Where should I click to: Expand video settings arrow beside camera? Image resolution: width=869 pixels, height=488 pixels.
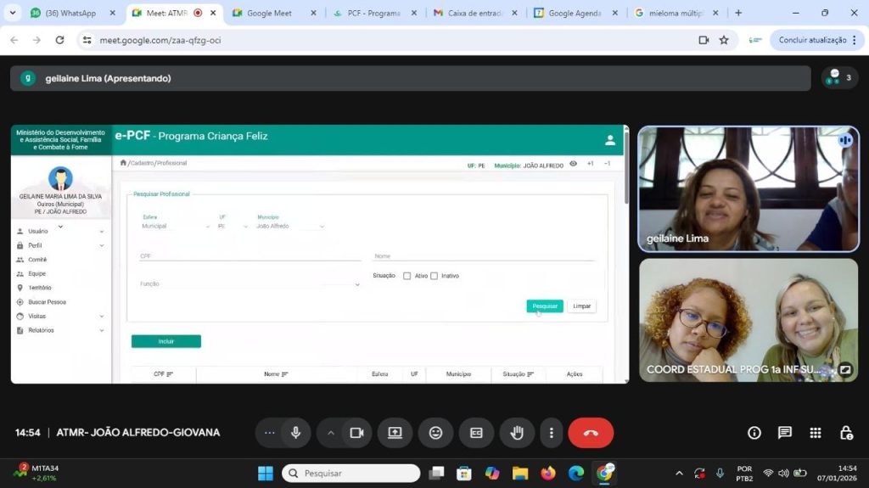[331, 433]
